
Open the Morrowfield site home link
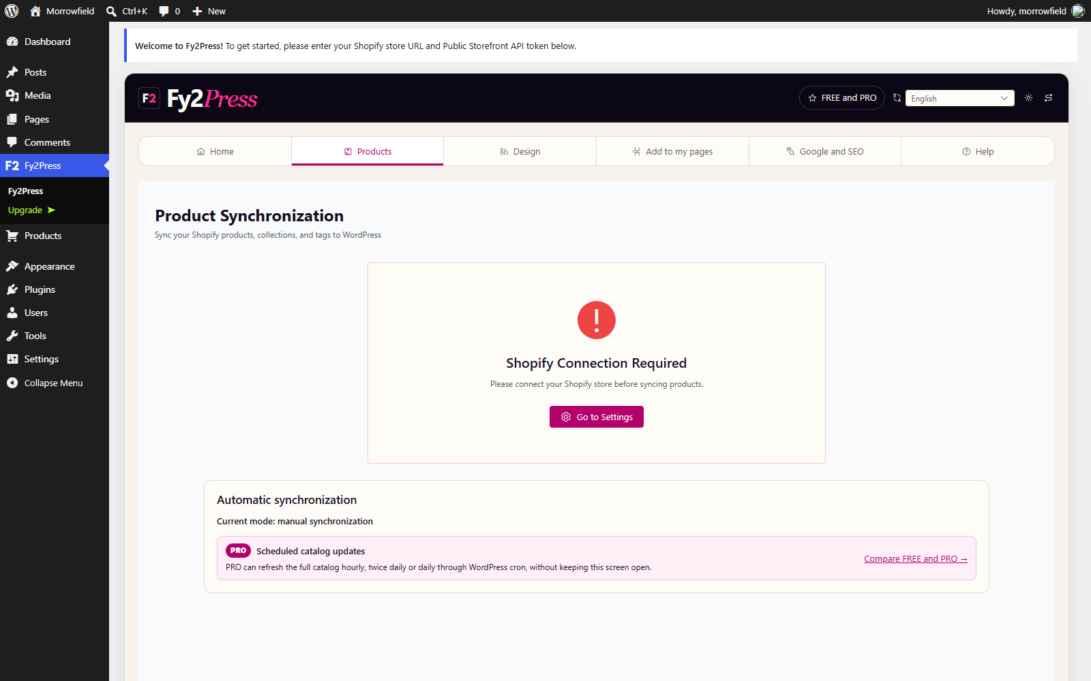(x=62, y=11)
